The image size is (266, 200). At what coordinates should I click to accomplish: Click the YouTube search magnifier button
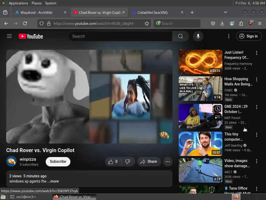click(x=180, y=36)
